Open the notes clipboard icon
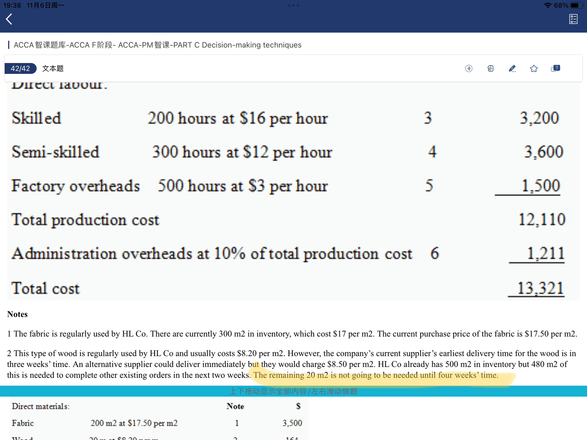The width and height of the screenshot is (587, 440). click(490, 69)
